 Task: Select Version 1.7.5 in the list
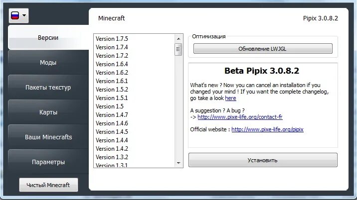[134, 39]
